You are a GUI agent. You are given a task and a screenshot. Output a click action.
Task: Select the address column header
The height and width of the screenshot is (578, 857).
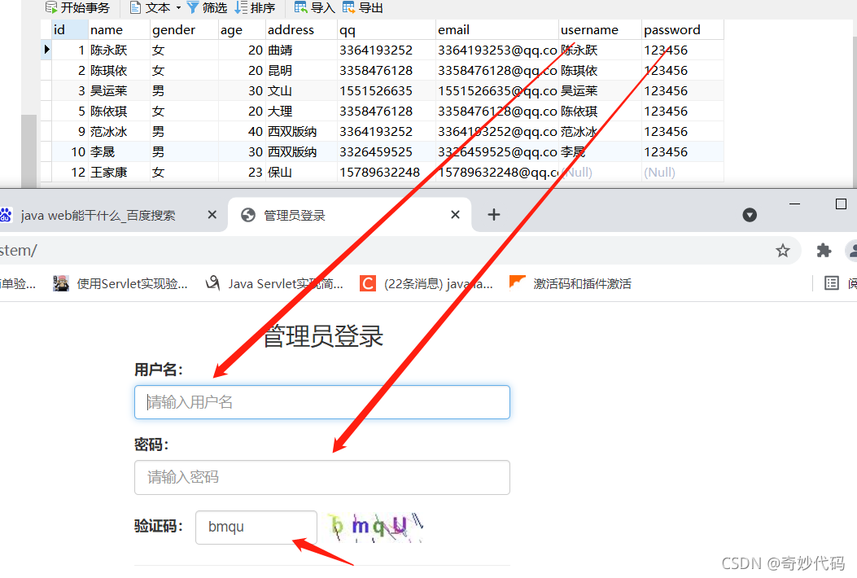tap(301, 29)
